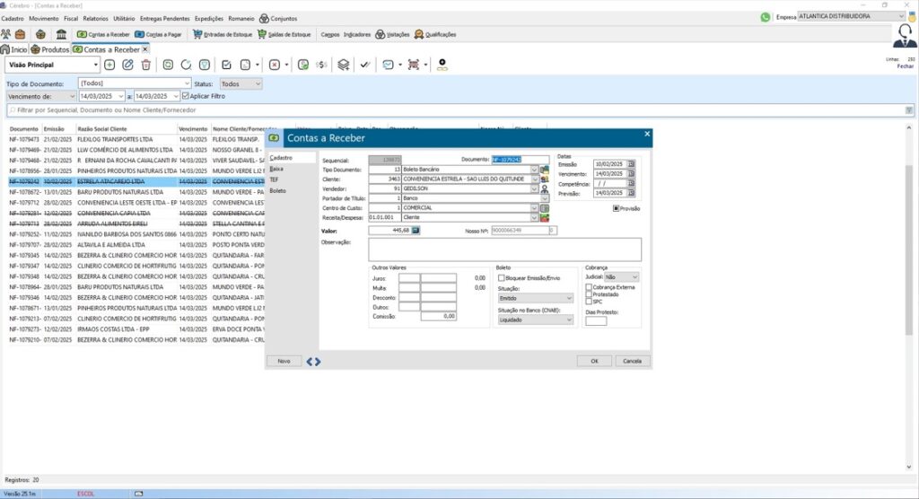Open the Cadastro menu

tap(13, 19)
